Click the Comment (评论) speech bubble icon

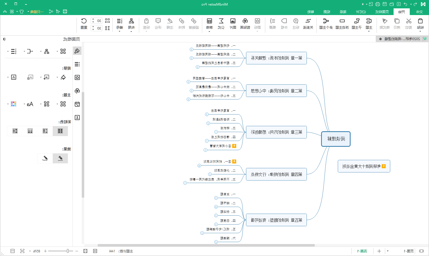(158, 21)
